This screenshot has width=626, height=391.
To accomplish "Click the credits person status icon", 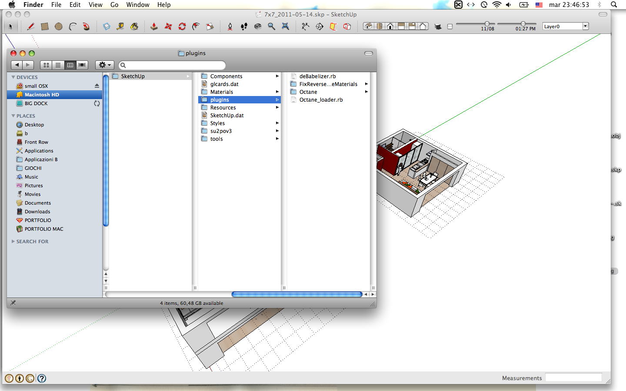I will 20,378.
